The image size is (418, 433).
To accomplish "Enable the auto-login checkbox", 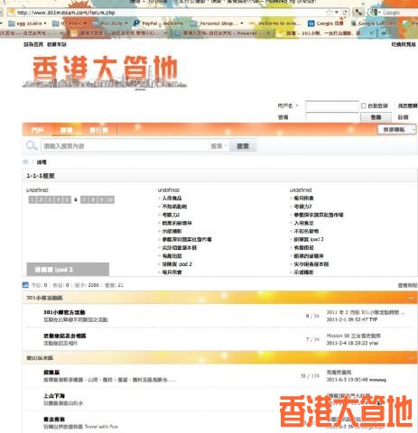I will click(364, 106).
